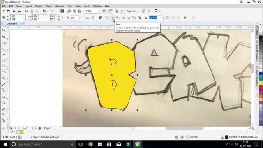Toggle the lock ratio padlock
Screen dimensions: 263x148
click(x=62, y=18)
